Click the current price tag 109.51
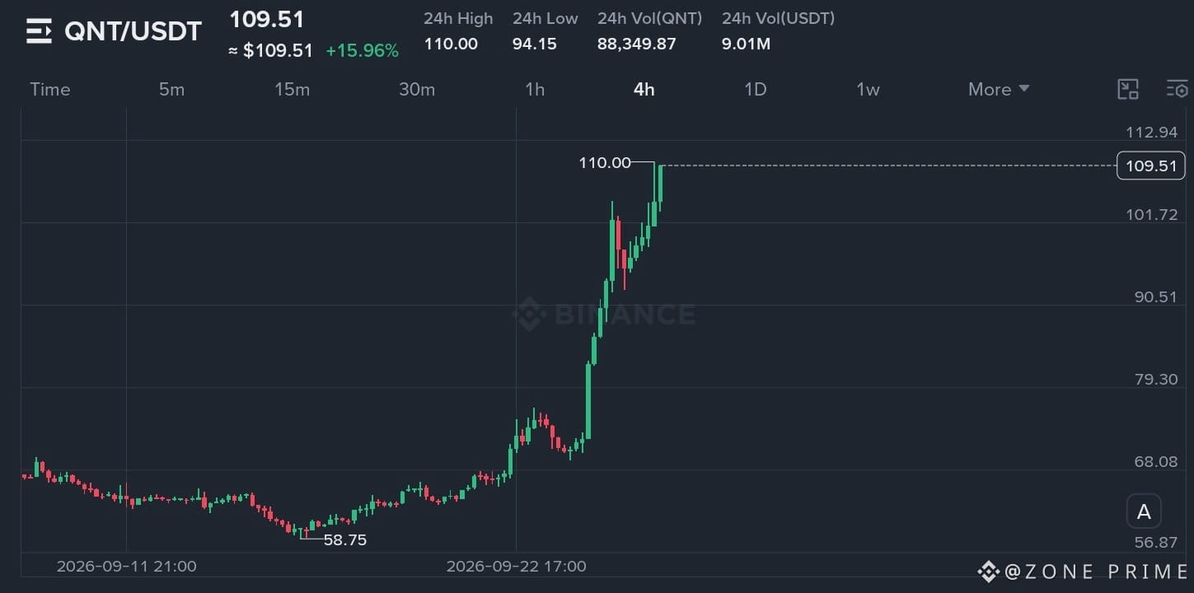 point(1150,166)
